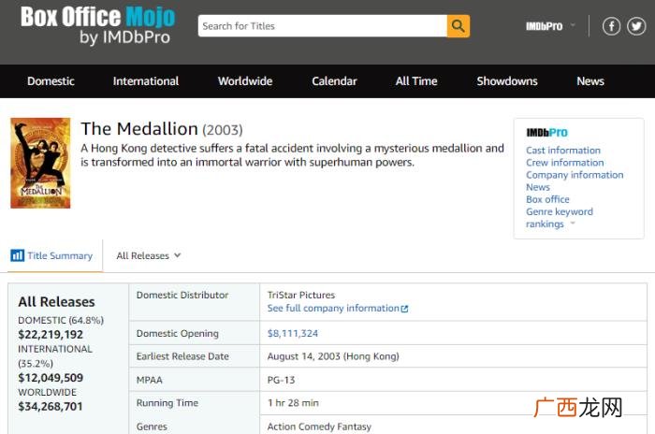Click the Hong Kong detective plot summary
Image resolution: width=655 pixels, height=434 pixels.
click(292, 155)
